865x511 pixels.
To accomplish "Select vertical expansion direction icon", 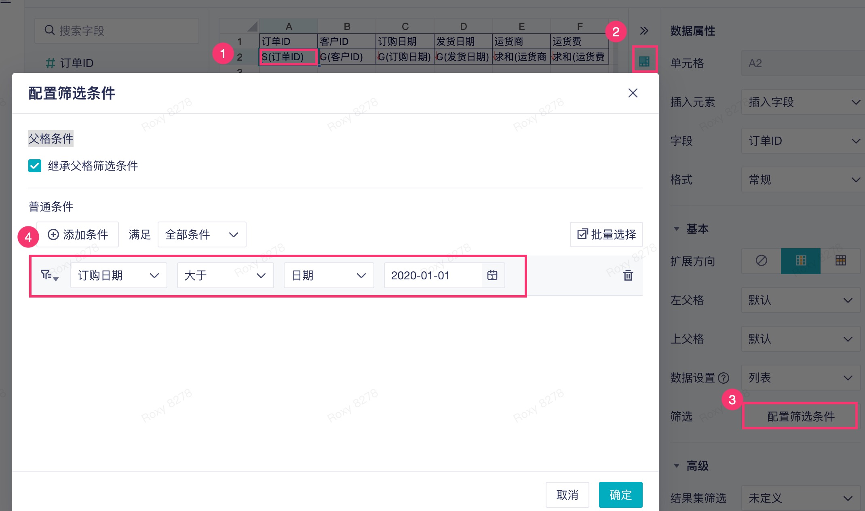I will tap(800, 261).
